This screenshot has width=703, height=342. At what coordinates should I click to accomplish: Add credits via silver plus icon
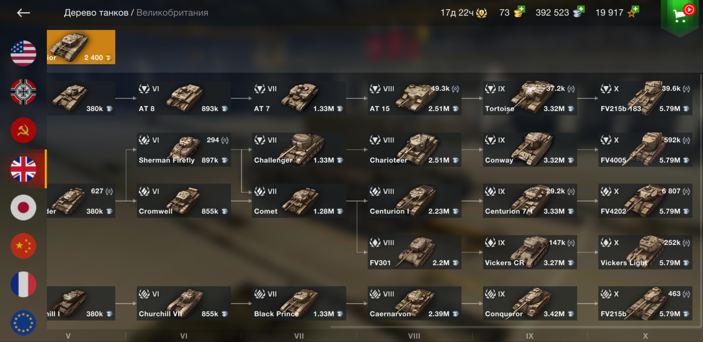(579, 12)
